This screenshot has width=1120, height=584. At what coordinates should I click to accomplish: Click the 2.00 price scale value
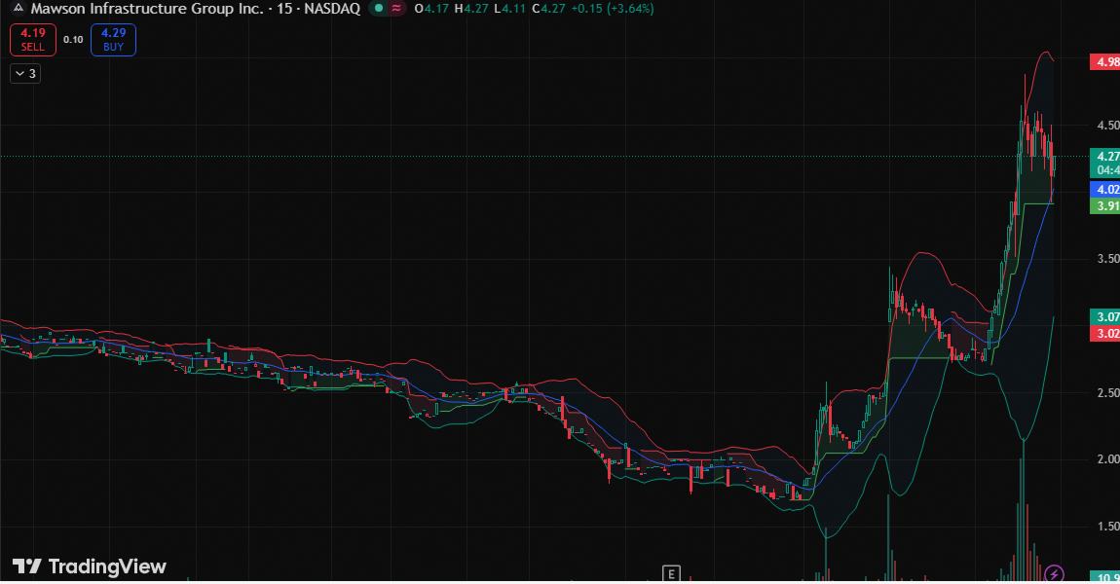point(1108,459)
